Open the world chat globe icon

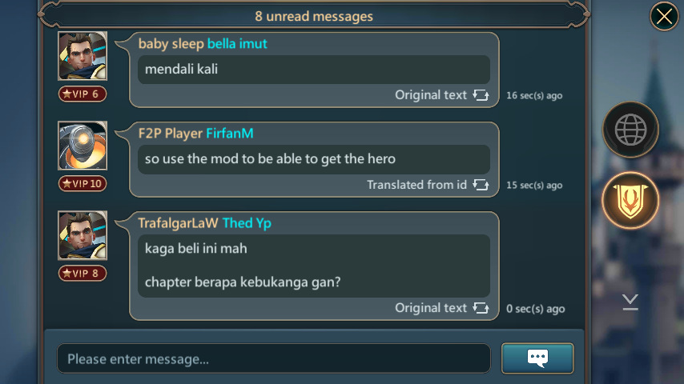point(630,130)
